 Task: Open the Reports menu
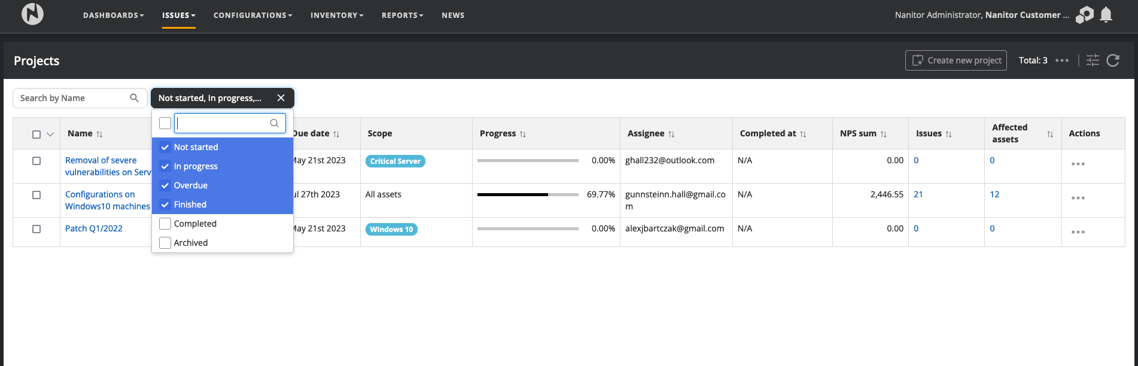[x=402, y=15]
